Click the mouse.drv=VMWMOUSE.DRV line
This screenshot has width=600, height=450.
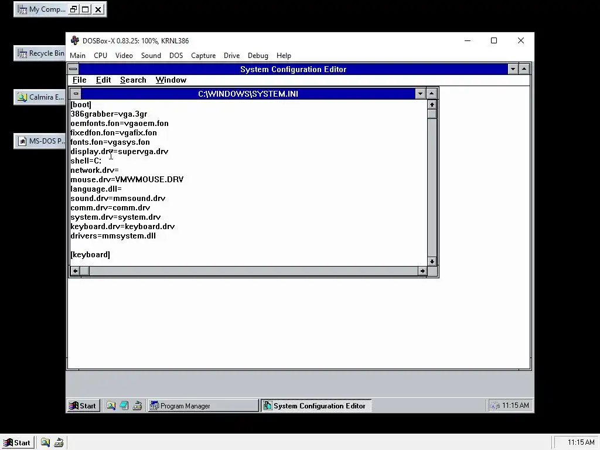[127, 179]
